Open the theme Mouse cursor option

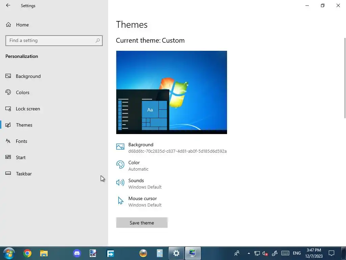tap(139, 202)
